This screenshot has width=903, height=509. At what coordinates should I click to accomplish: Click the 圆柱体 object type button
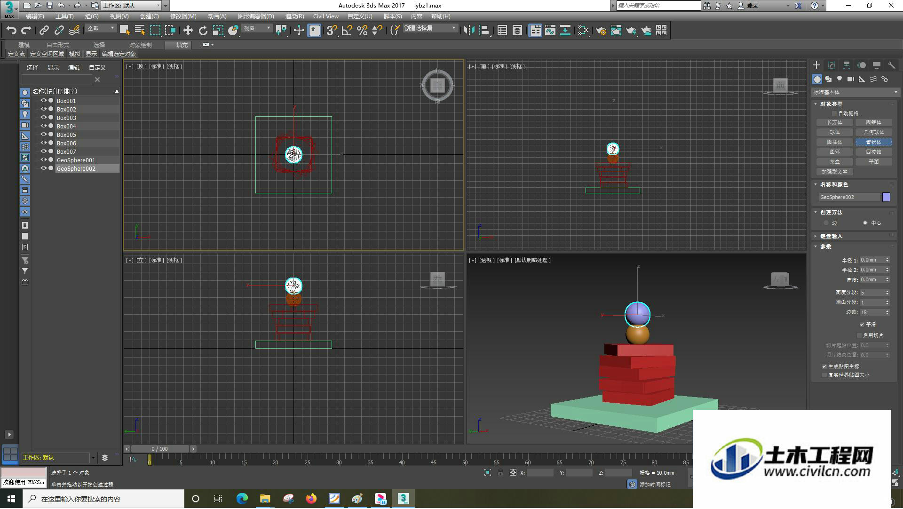[834, 142]
